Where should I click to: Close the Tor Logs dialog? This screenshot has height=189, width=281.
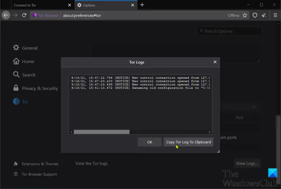point(215,62)
